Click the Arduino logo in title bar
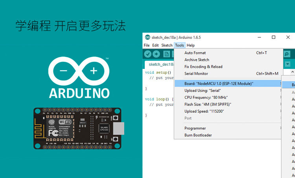Image resolution: width=295 pixels, height=178 pixels. pos(147,37)
